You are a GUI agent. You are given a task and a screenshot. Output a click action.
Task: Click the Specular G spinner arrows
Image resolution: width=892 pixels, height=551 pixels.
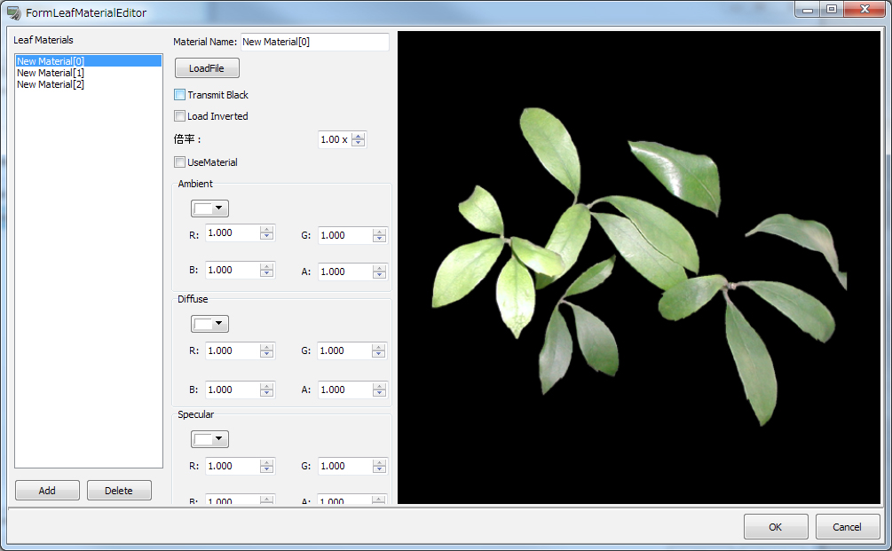click(x=380, y=467)
